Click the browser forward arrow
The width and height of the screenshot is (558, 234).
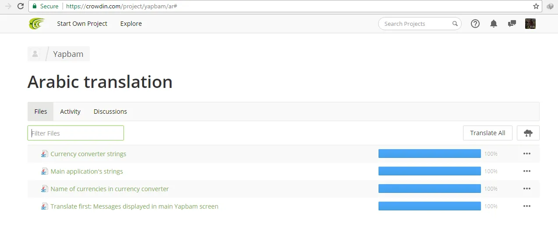pos(8,6)
